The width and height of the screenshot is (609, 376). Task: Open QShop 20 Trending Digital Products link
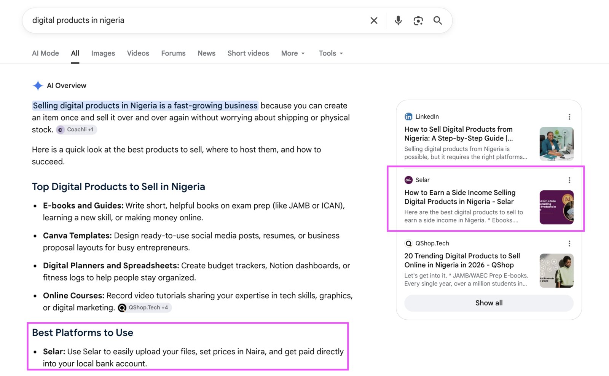pos(462,261)
